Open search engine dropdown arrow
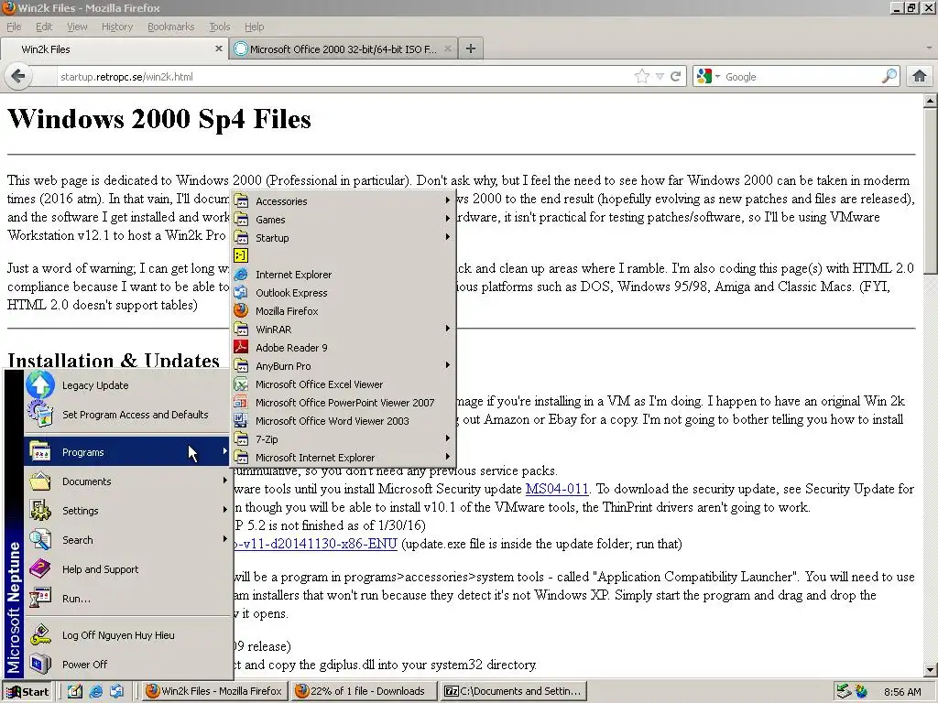 pyautogui.click(x=717, y=77)
